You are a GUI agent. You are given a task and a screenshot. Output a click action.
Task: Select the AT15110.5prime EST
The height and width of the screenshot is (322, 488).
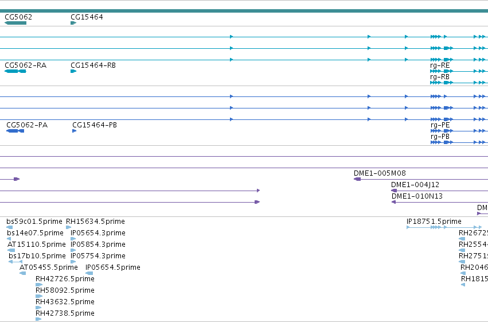11,250
